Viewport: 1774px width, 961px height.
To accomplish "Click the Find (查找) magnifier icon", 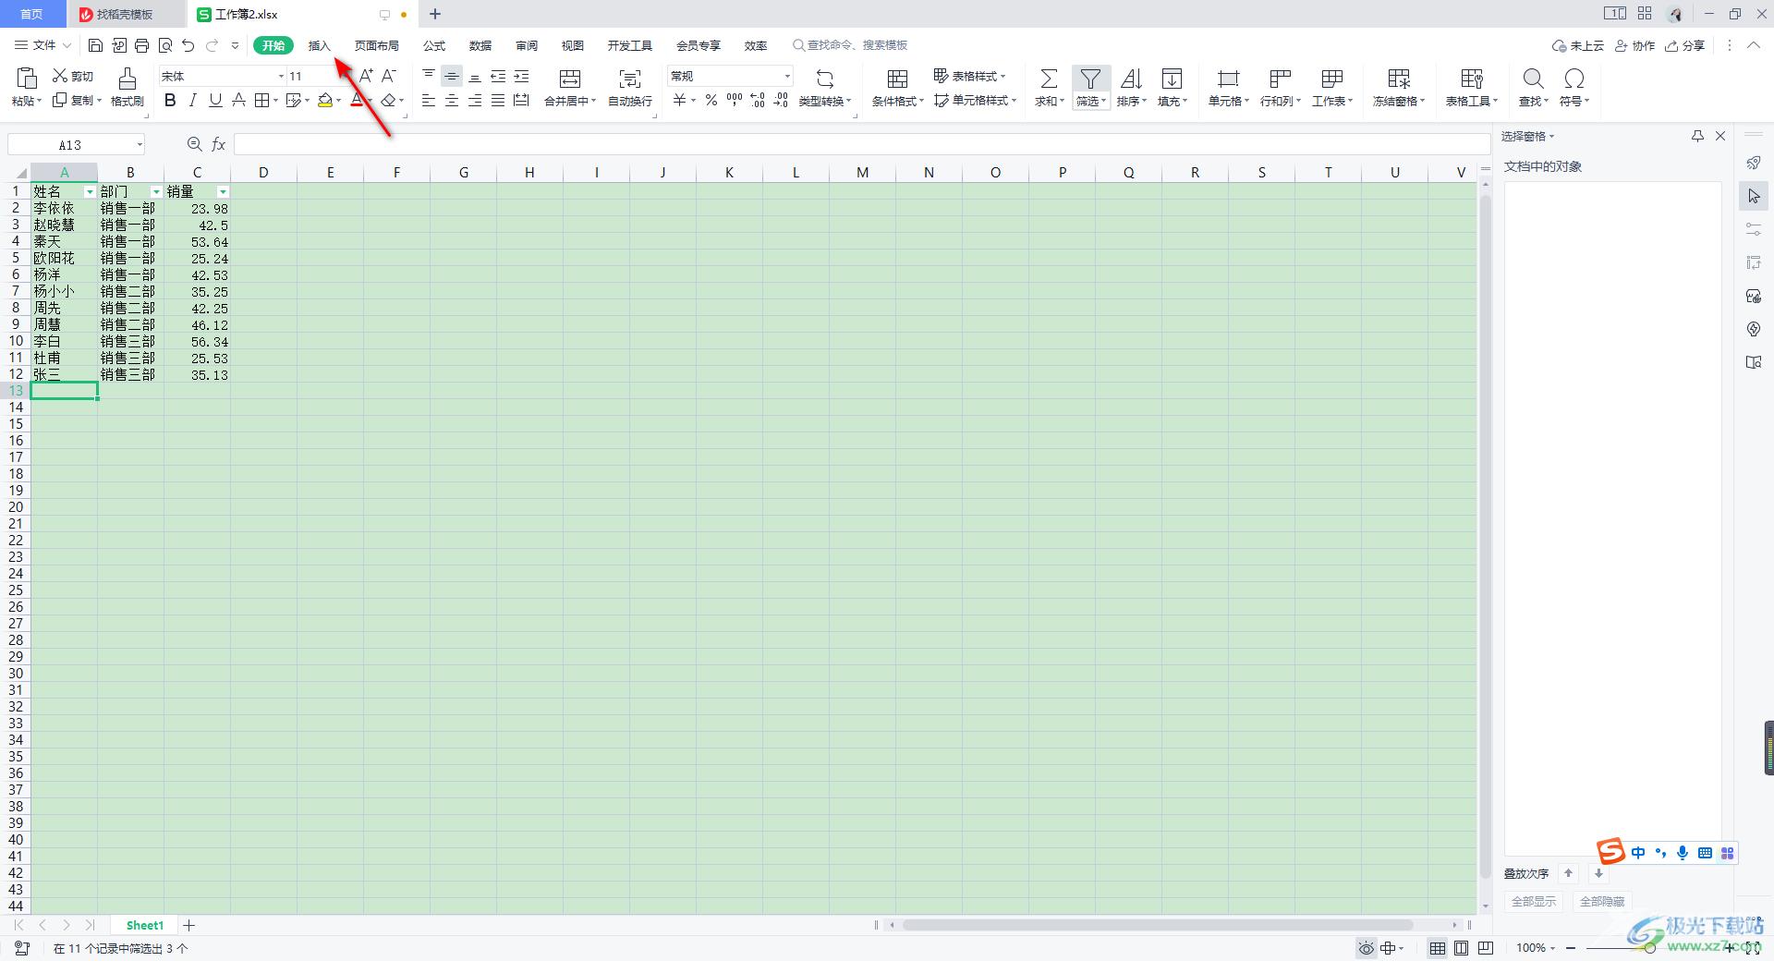I will [x=1533, y=79].
